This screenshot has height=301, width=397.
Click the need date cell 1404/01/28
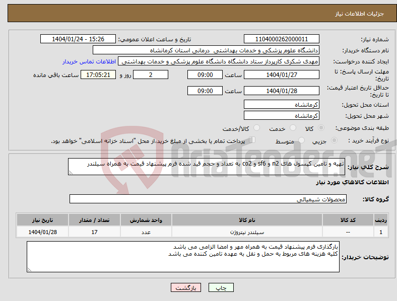click(x=42, y=232)
